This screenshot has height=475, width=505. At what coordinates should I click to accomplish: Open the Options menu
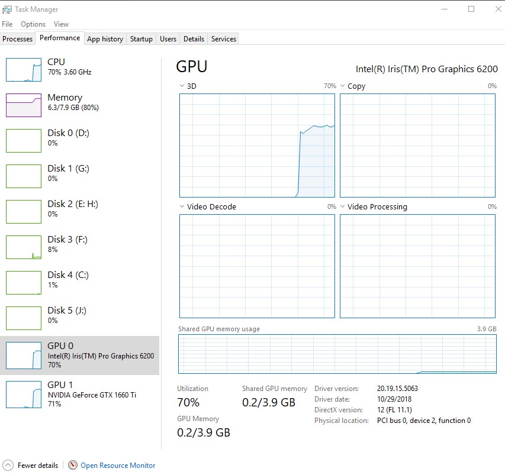[x=33, y=24]
